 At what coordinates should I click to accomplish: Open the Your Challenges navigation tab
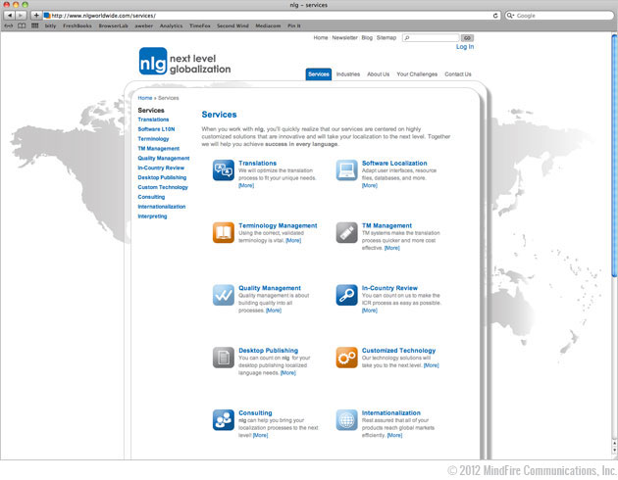417,74
